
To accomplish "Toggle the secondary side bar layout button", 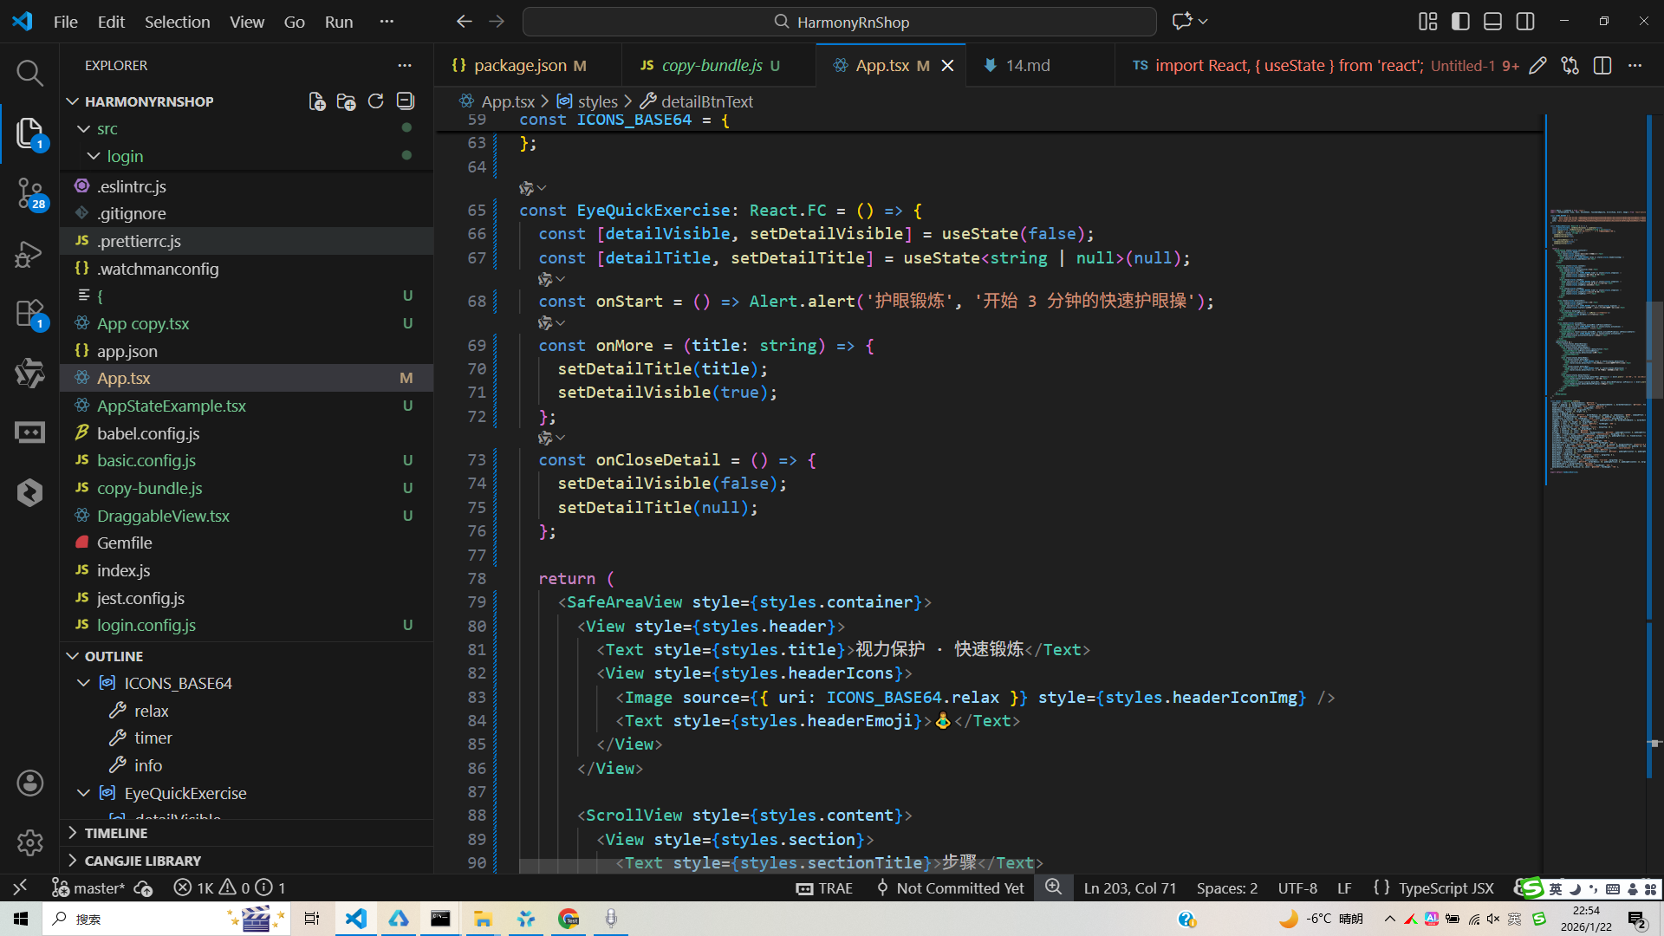I will [1525, 22].
